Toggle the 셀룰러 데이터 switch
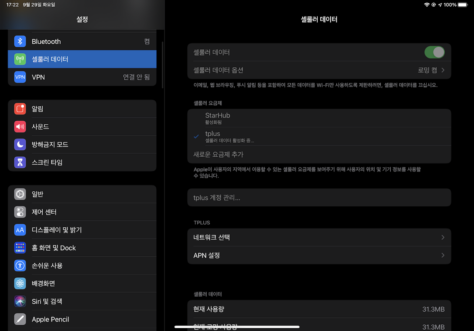The width and height of the screenshot is (474, 331). point(434,52)
